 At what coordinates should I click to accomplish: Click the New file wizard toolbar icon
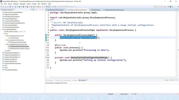click(x=2, y=7)
